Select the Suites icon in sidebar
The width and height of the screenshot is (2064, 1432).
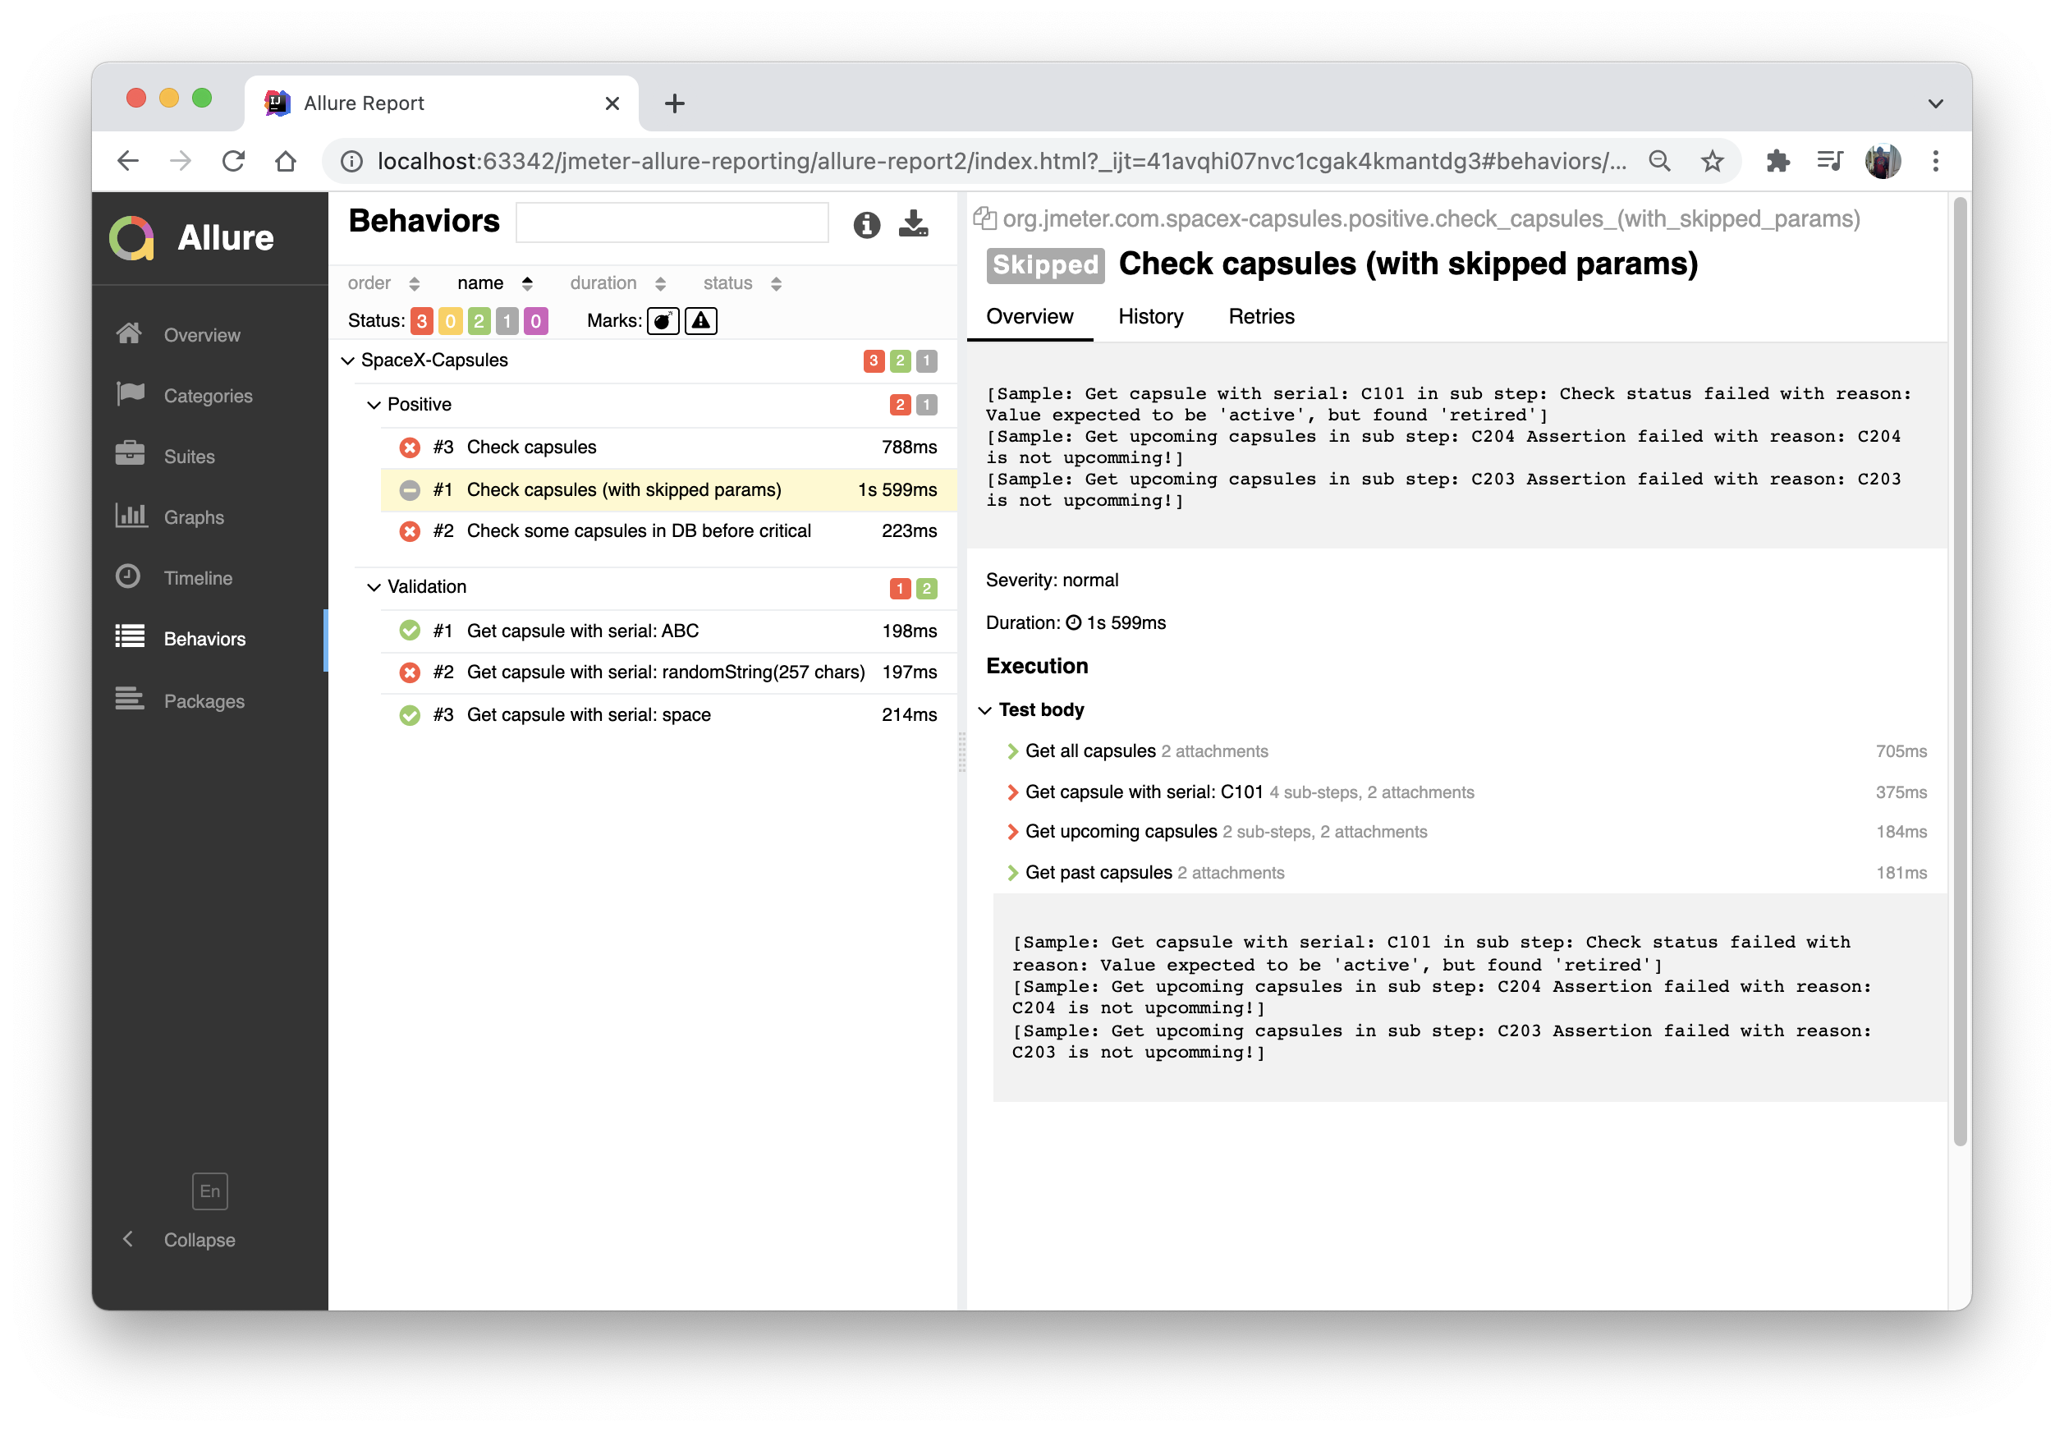(131, 453)
